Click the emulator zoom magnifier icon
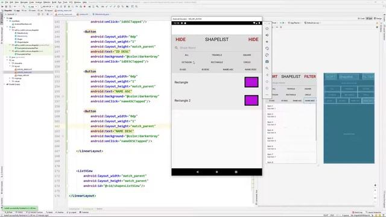 tap(267, 68)
